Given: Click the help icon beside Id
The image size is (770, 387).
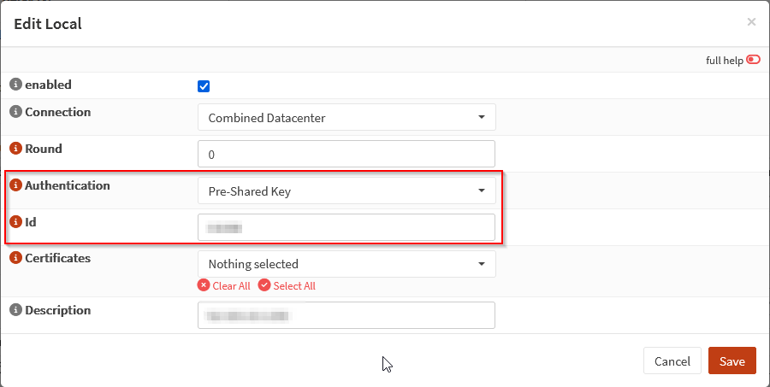Looking at the screenshot, I should coord(15,222).
